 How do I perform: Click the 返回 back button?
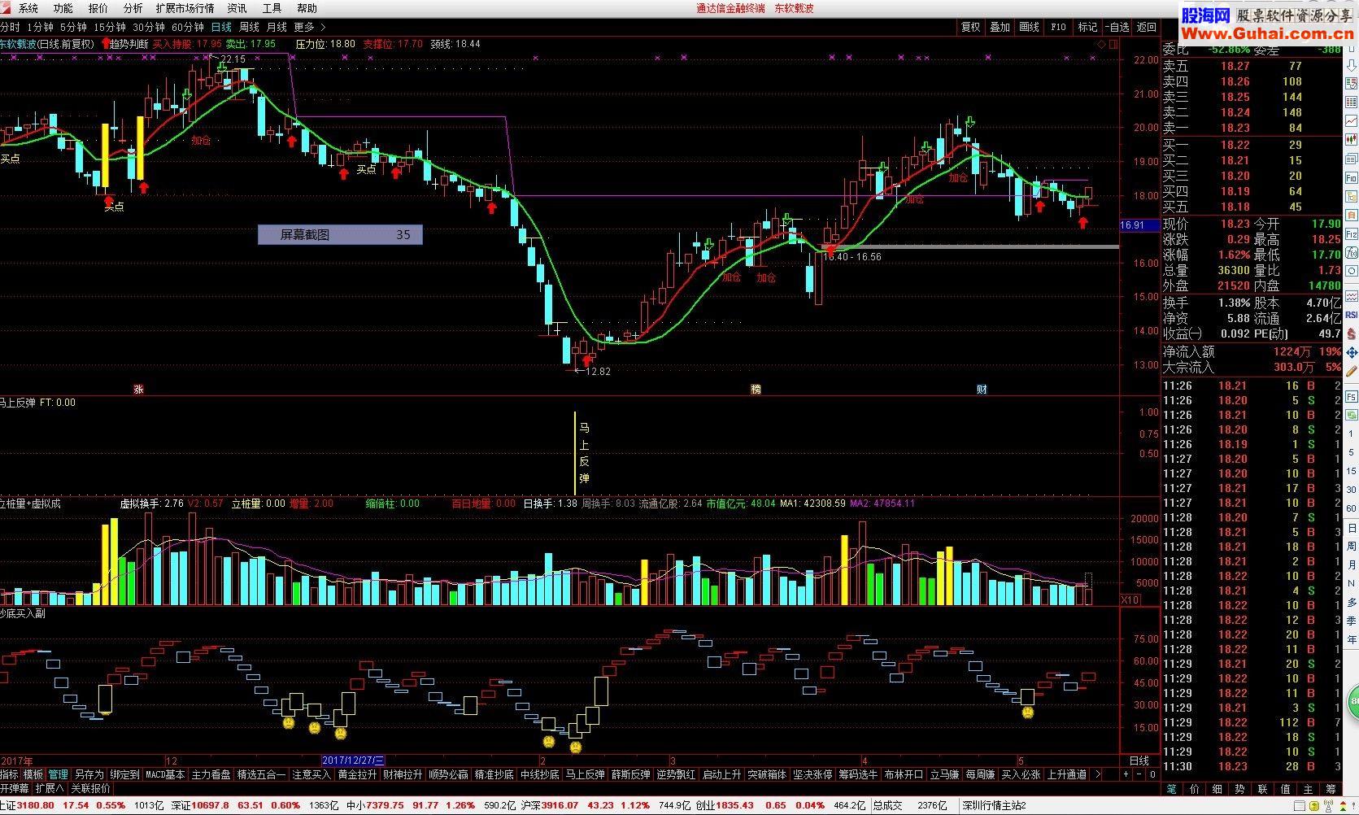coord(1146,27)
